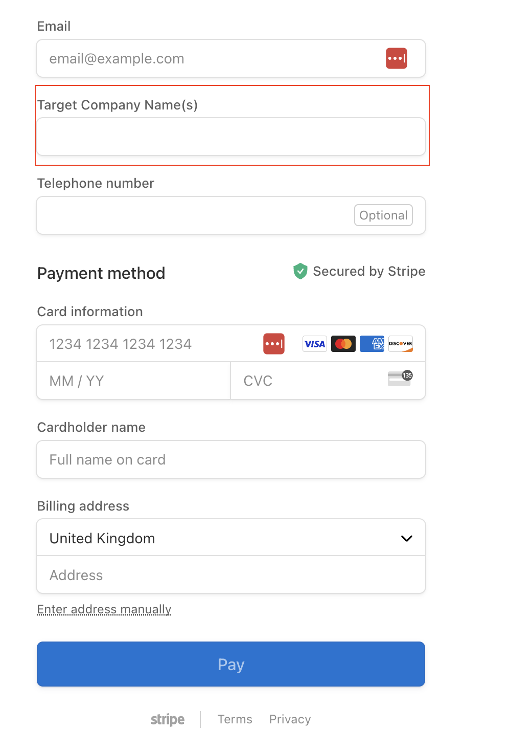This screenshot has height=751, width=510.
Task: Click the CVC card hint icon
Action: (400, 379)
